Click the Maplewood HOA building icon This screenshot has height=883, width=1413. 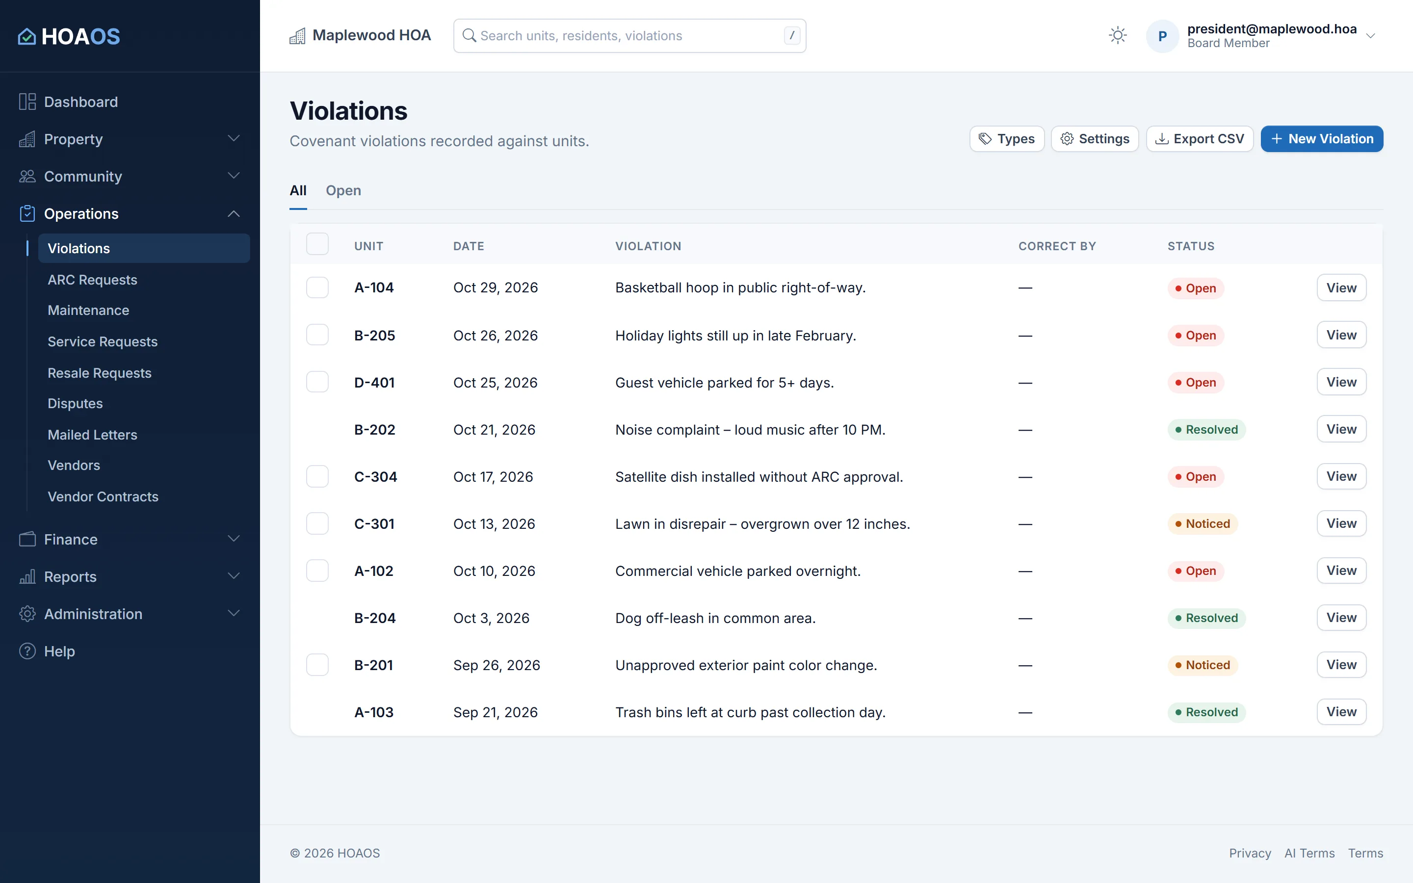297,36
